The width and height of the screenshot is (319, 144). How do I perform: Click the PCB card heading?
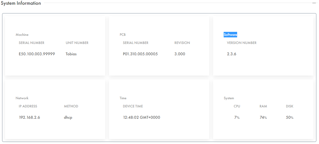coord(123,35)
